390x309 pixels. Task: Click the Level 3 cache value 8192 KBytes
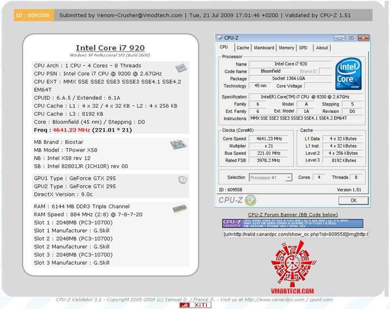(x=343, y=161)
